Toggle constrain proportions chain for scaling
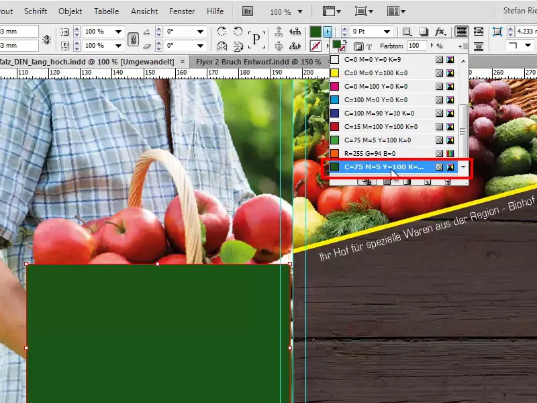 tap(133, 39)
